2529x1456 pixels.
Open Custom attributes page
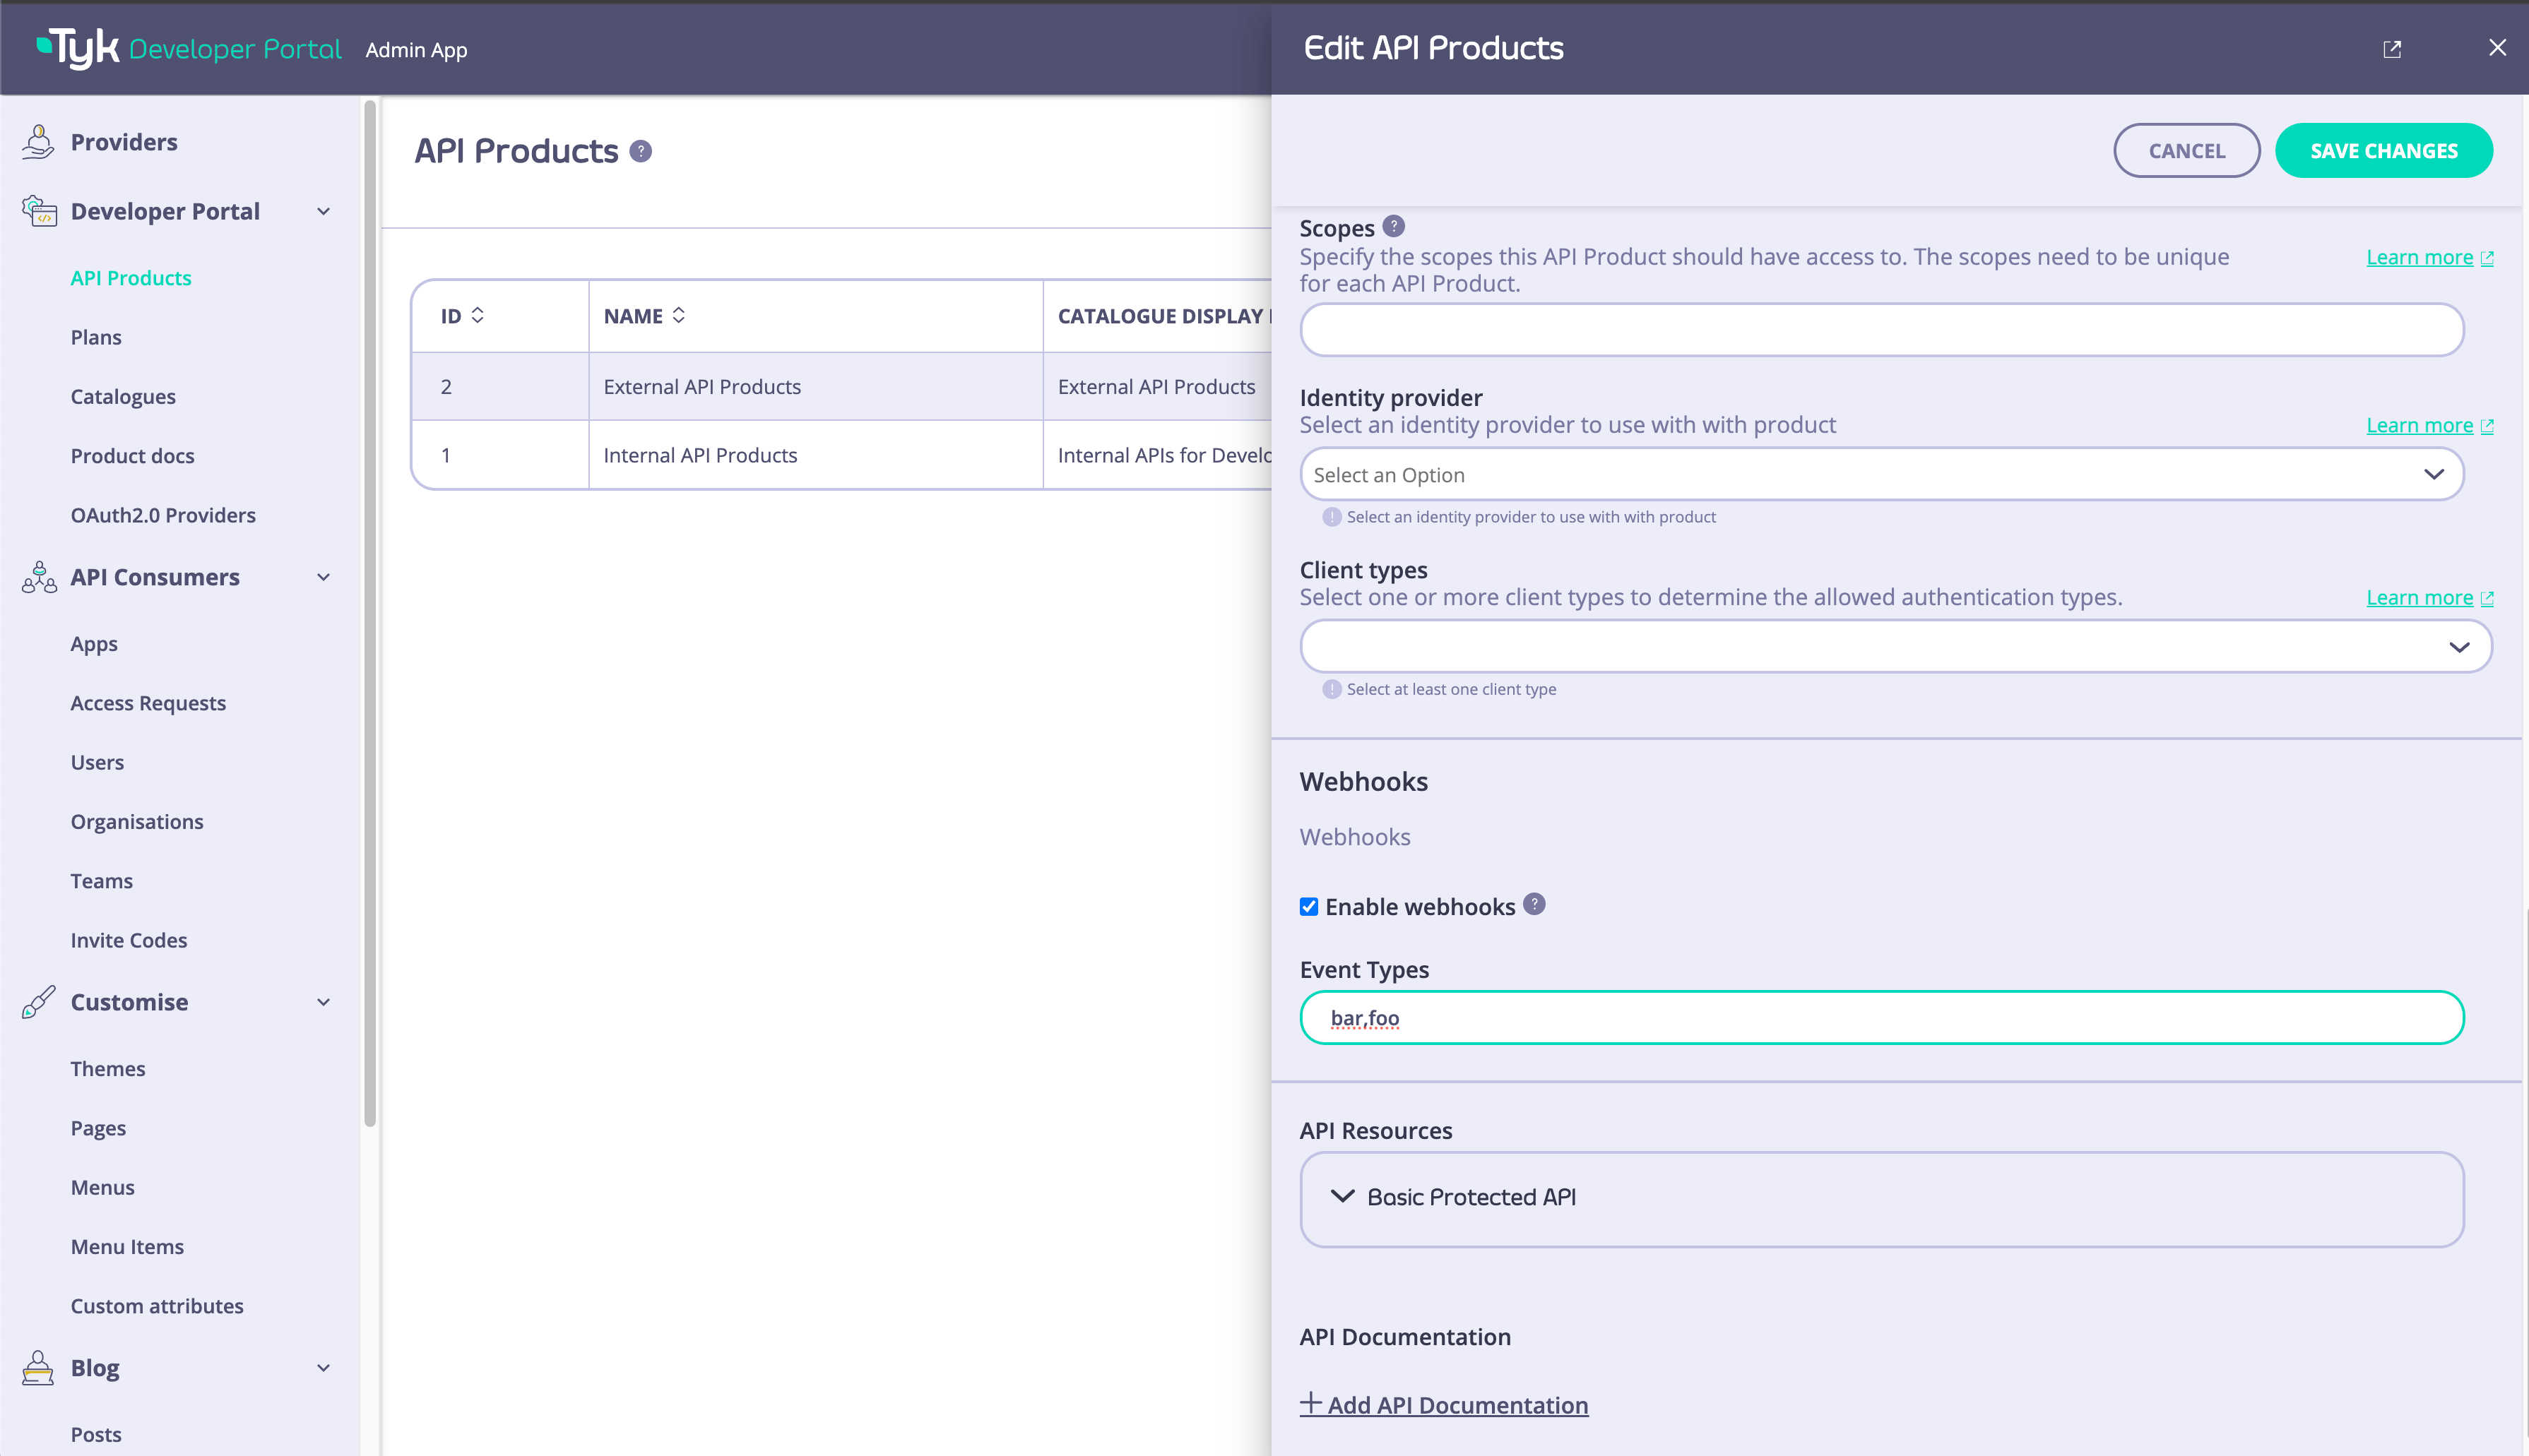(x=157, y=1306)
